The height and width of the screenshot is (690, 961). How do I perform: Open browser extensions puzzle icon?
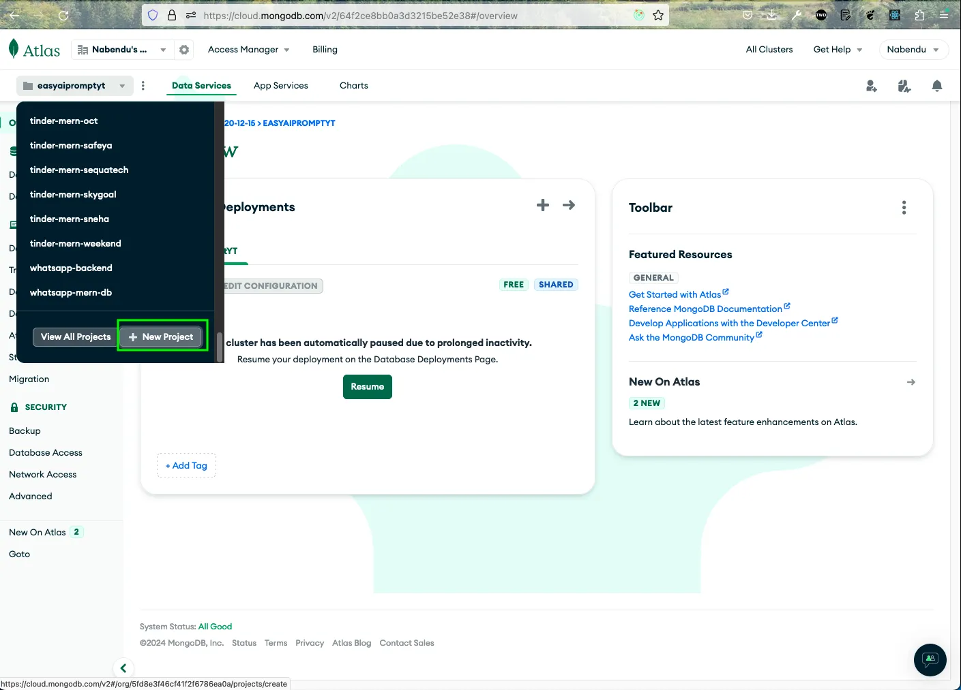pos(919,15)
